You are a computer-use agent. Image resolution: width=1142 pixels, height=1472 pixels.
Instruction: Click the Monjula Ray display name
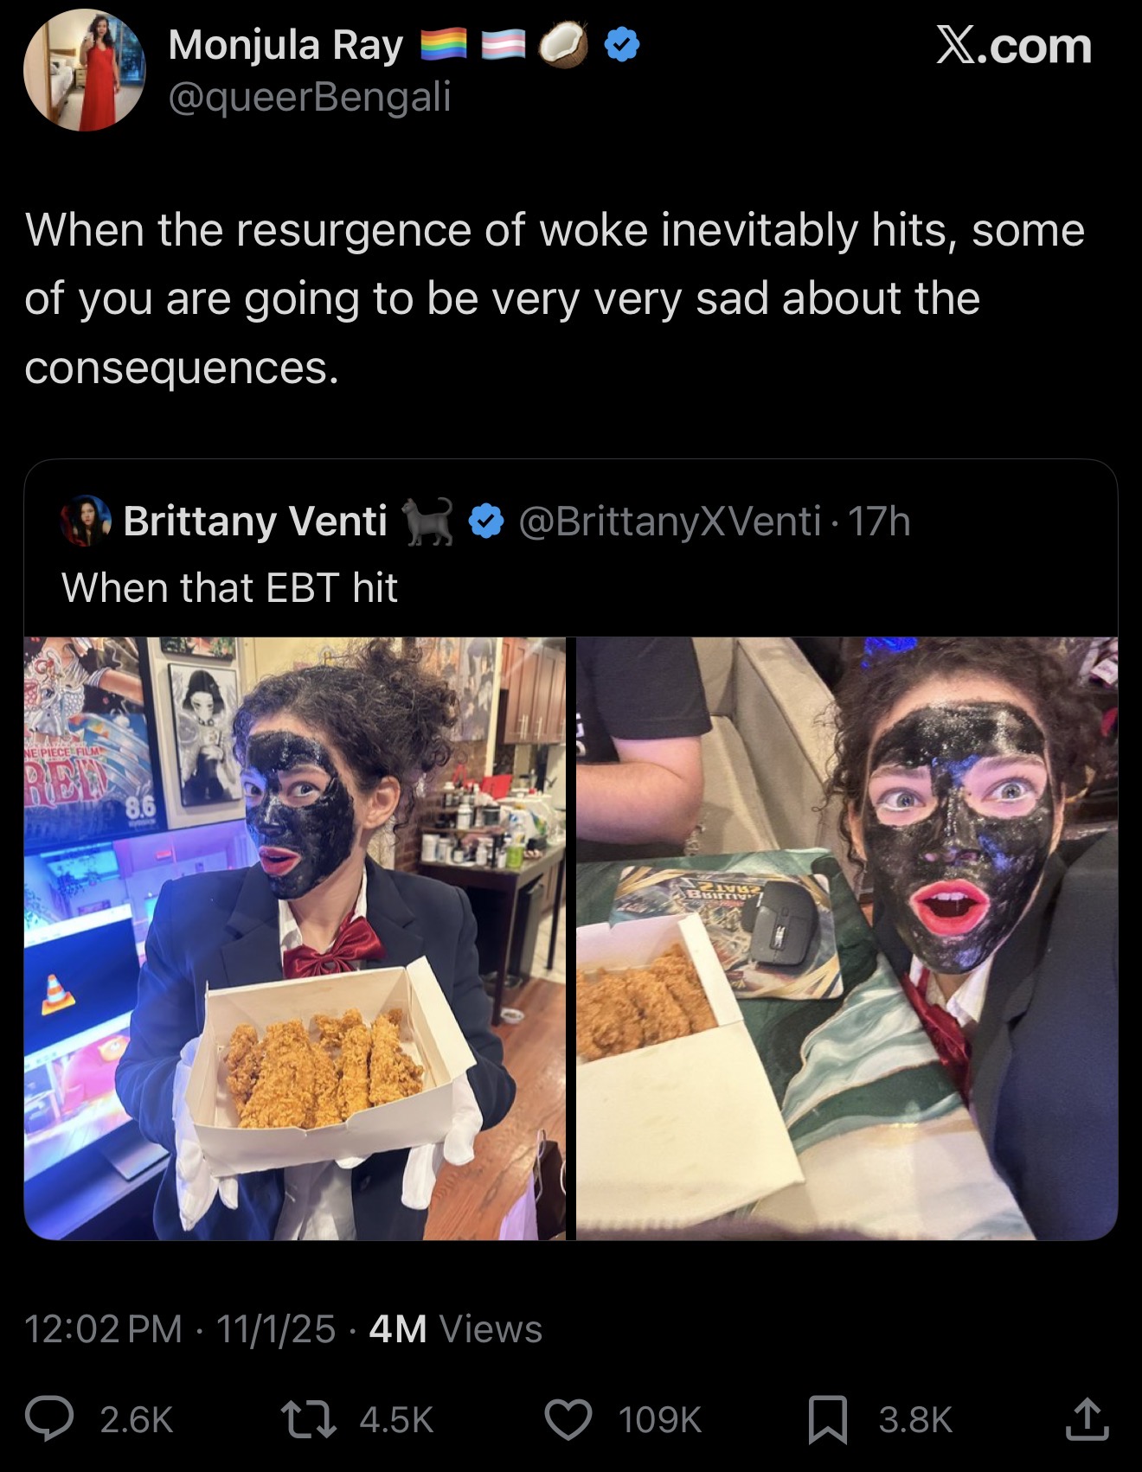tap(285, 45)
